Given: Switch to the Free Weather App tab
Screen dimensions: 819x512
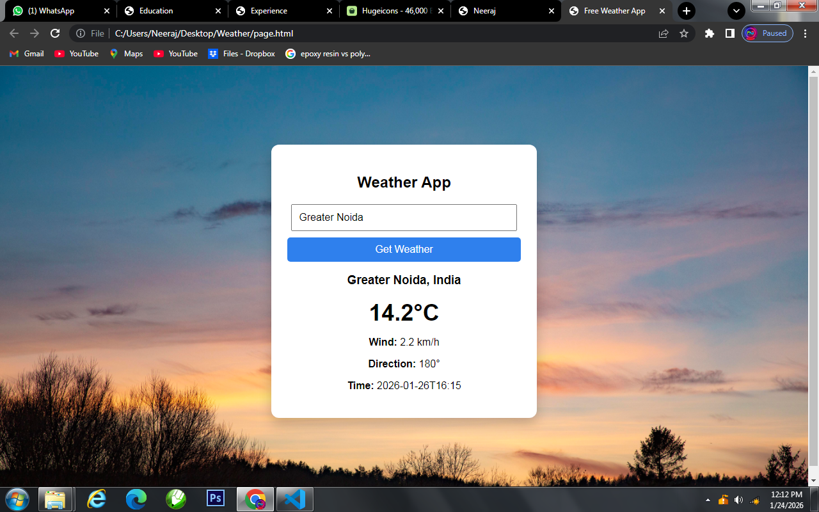Looking at the screenshot, I should tap(614, 11).
